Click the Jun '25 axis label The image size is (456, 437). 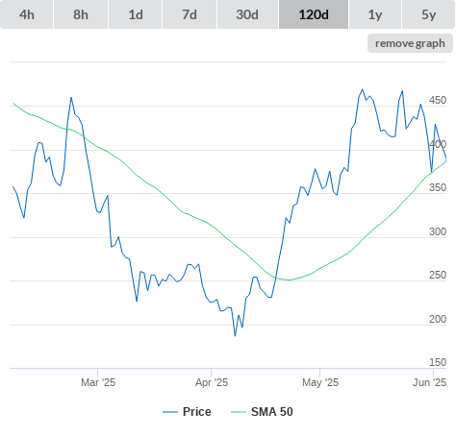430,382
